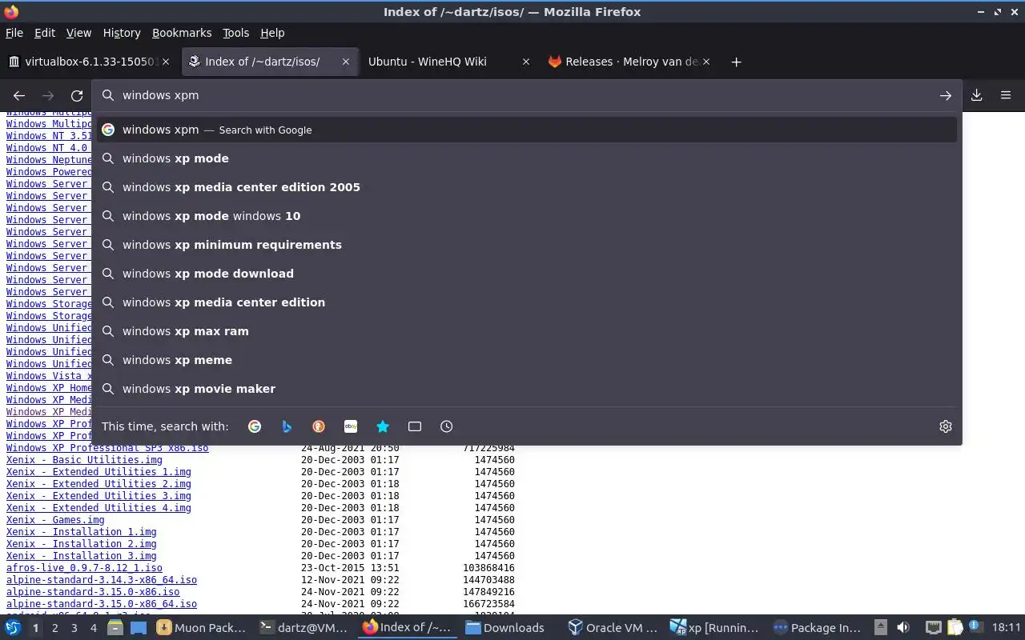Open the file manager quick-launch icon

tap(115, 628)
